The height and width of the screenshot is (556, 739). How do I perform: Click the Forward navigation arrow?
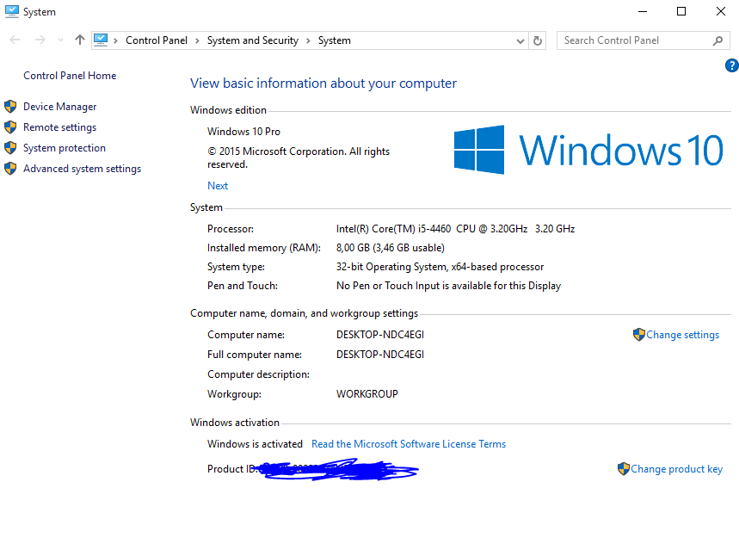point(40,40)
